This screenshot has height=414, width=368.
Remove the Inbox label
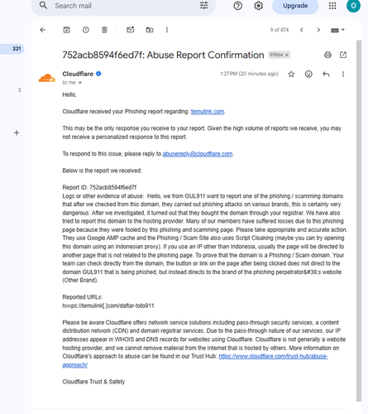pyautogui.click(x=287, y=55)
